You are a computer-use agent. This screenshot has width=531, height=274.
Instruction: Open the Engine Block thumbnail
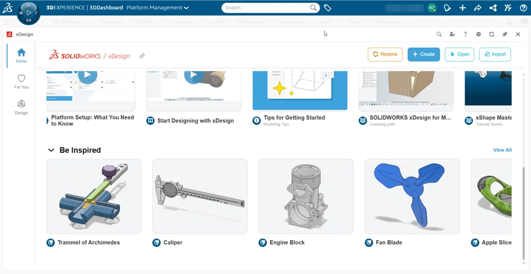tap(306, 197)
